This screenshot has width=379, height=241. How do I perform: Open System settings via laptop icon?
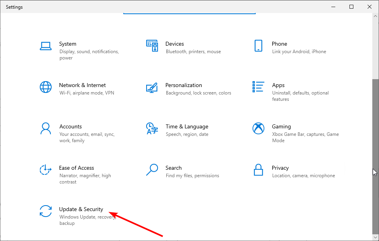click(46, 46)
